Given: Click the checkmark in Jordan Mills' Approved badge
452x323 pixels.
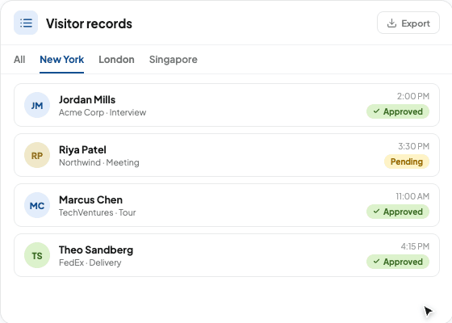Looking at the screenshot, I should 376,111.
